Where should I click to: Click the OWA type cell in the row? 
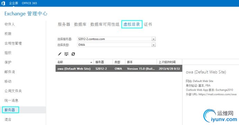(118, 69)
